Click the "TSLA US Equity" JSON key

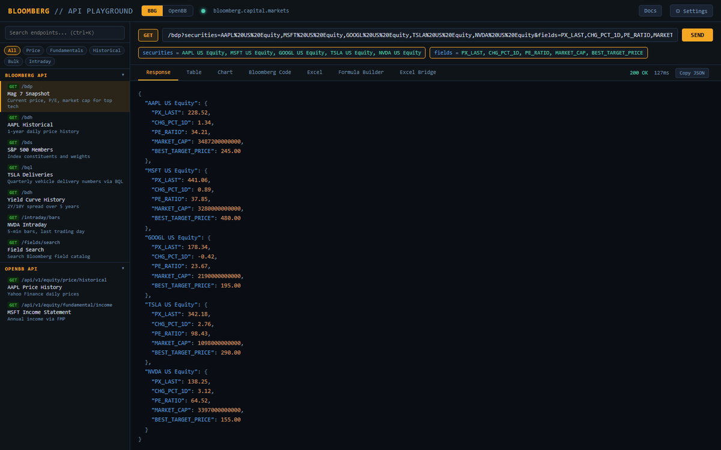tap(171, 304)
